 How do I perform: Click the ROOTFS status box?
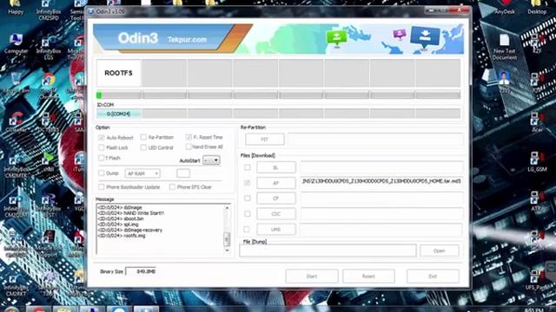119,73
